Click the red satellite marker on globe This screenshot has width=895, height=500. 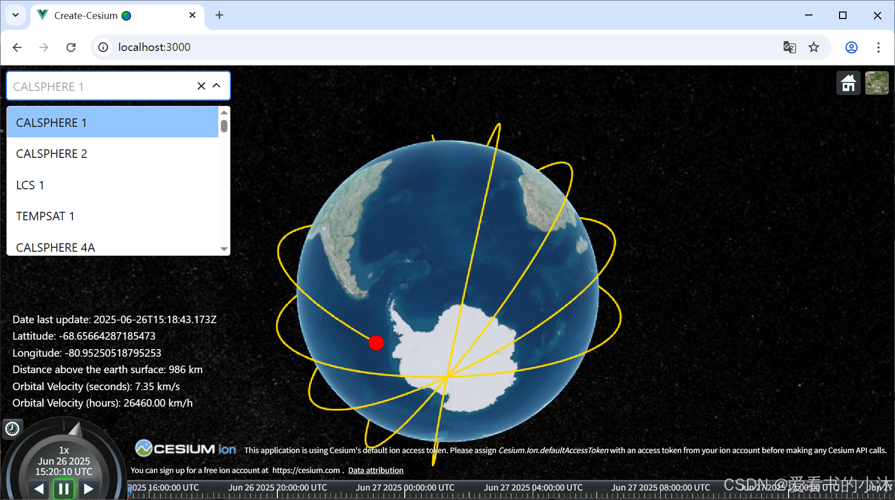tap(376, 343)
